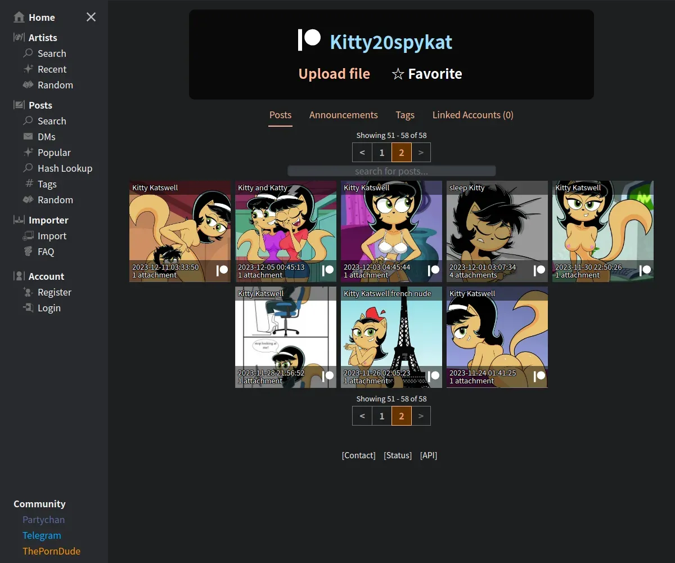
Task: Open the Kitty Katswell french nude post
Action: pos(391,337)
